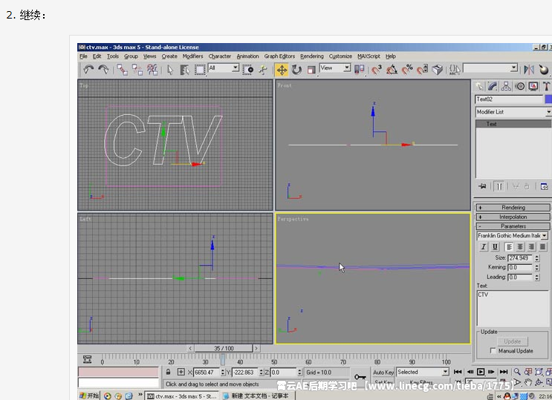The width and height of the screenshot is (552, 400).
Task: Expand the Interpolation rollout
Action: pos(513,217)
